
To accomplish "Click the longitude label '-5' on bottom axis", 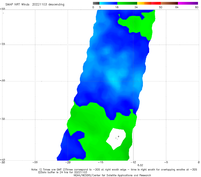I will point(166,162).
